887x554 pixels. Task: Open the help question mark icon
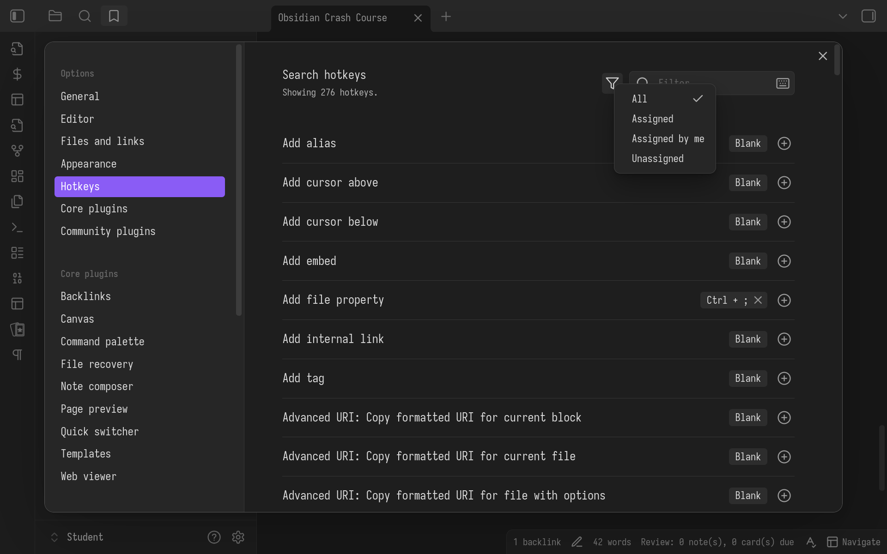[x=214, y=537]
